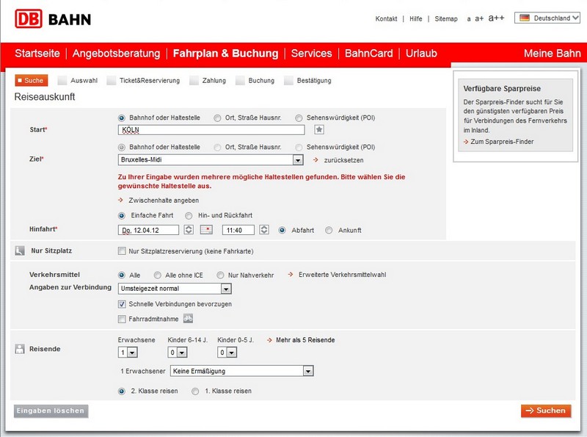
Task: Click Eingaben löschen button
Action: pos(51,411)
